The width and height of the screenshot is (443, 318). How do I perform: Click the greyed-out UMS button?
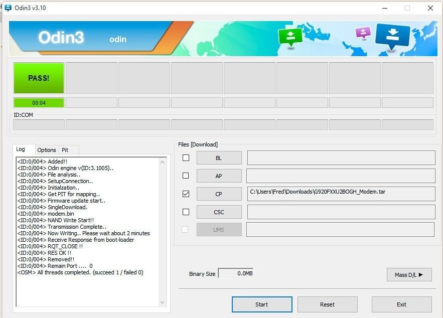(219, 230)
